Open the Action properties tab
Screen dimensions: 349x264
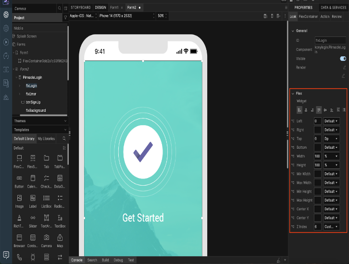point(325,16)
